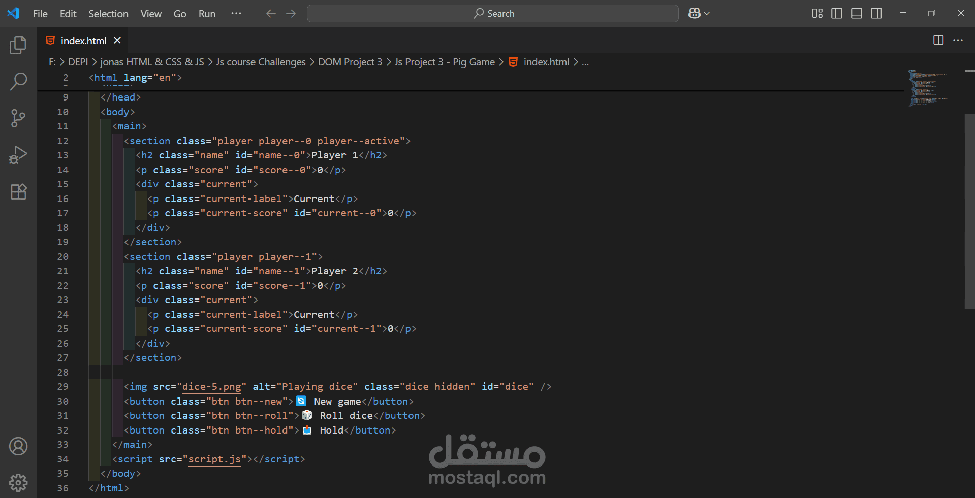Follow the script.js src link
This screenshot has height=498, width=975.
(x=214, y=459)
